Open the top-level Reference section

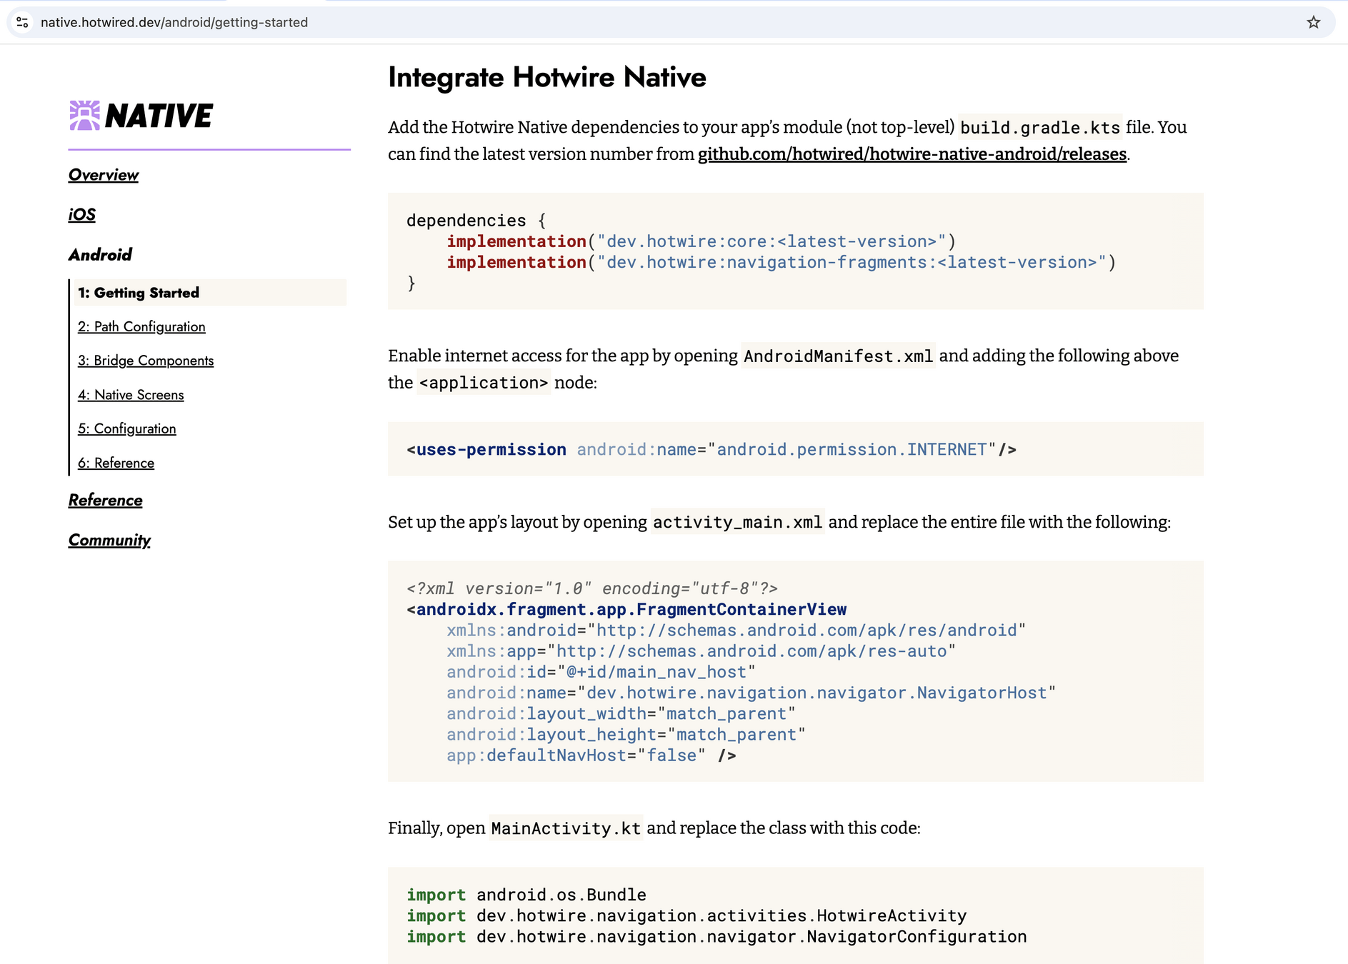(x=106, y=501)
